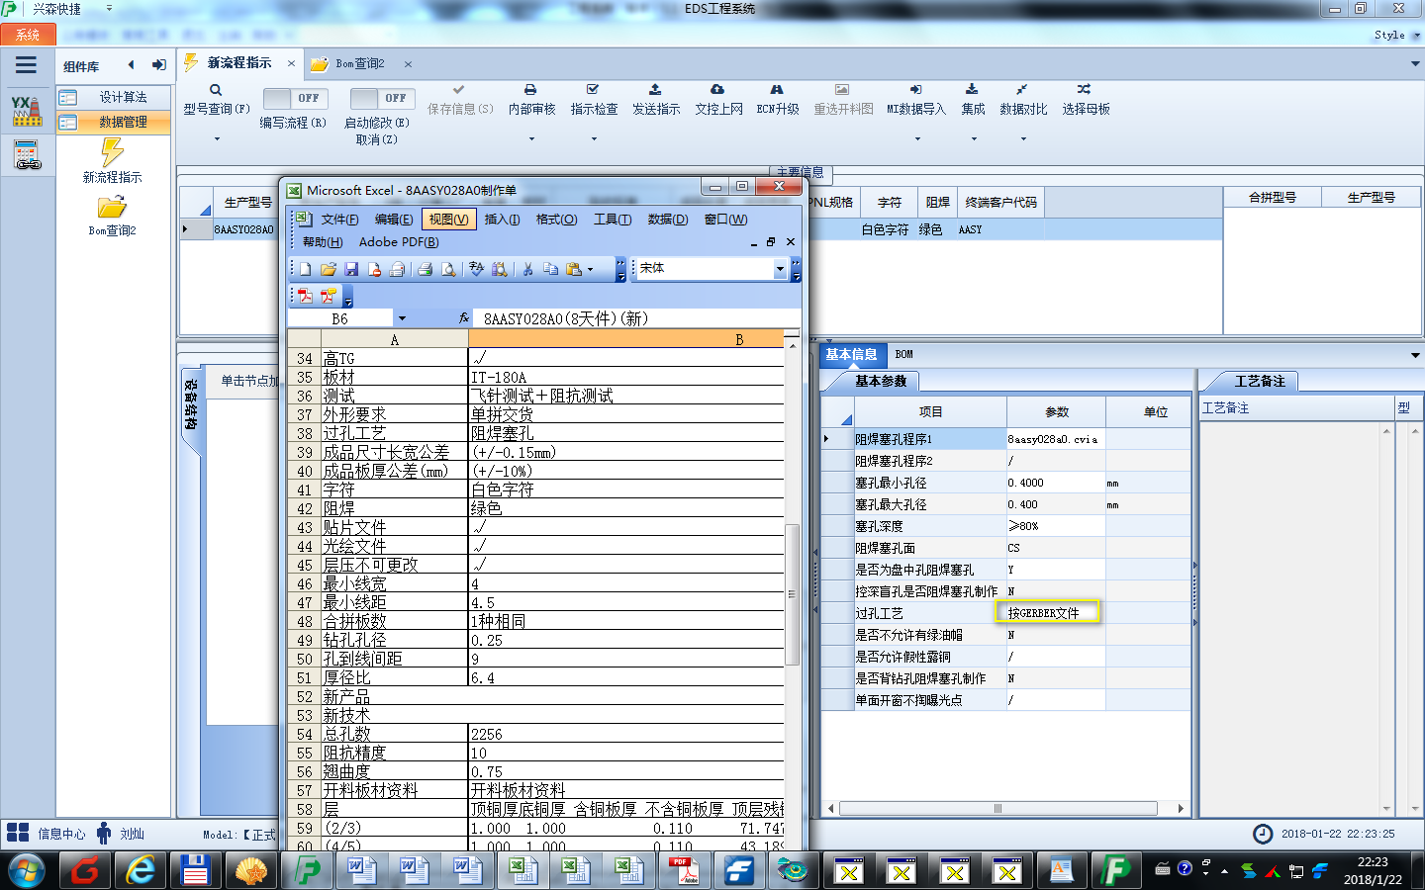Open the Excel Paste options dropdown arrow
The width and height of the screenshot is (1425, 890).
pyautogui.click(x=591, y=269)
